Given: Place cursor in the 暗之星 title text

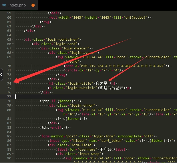Looking at the screenshot, I should tap(102, 83).
